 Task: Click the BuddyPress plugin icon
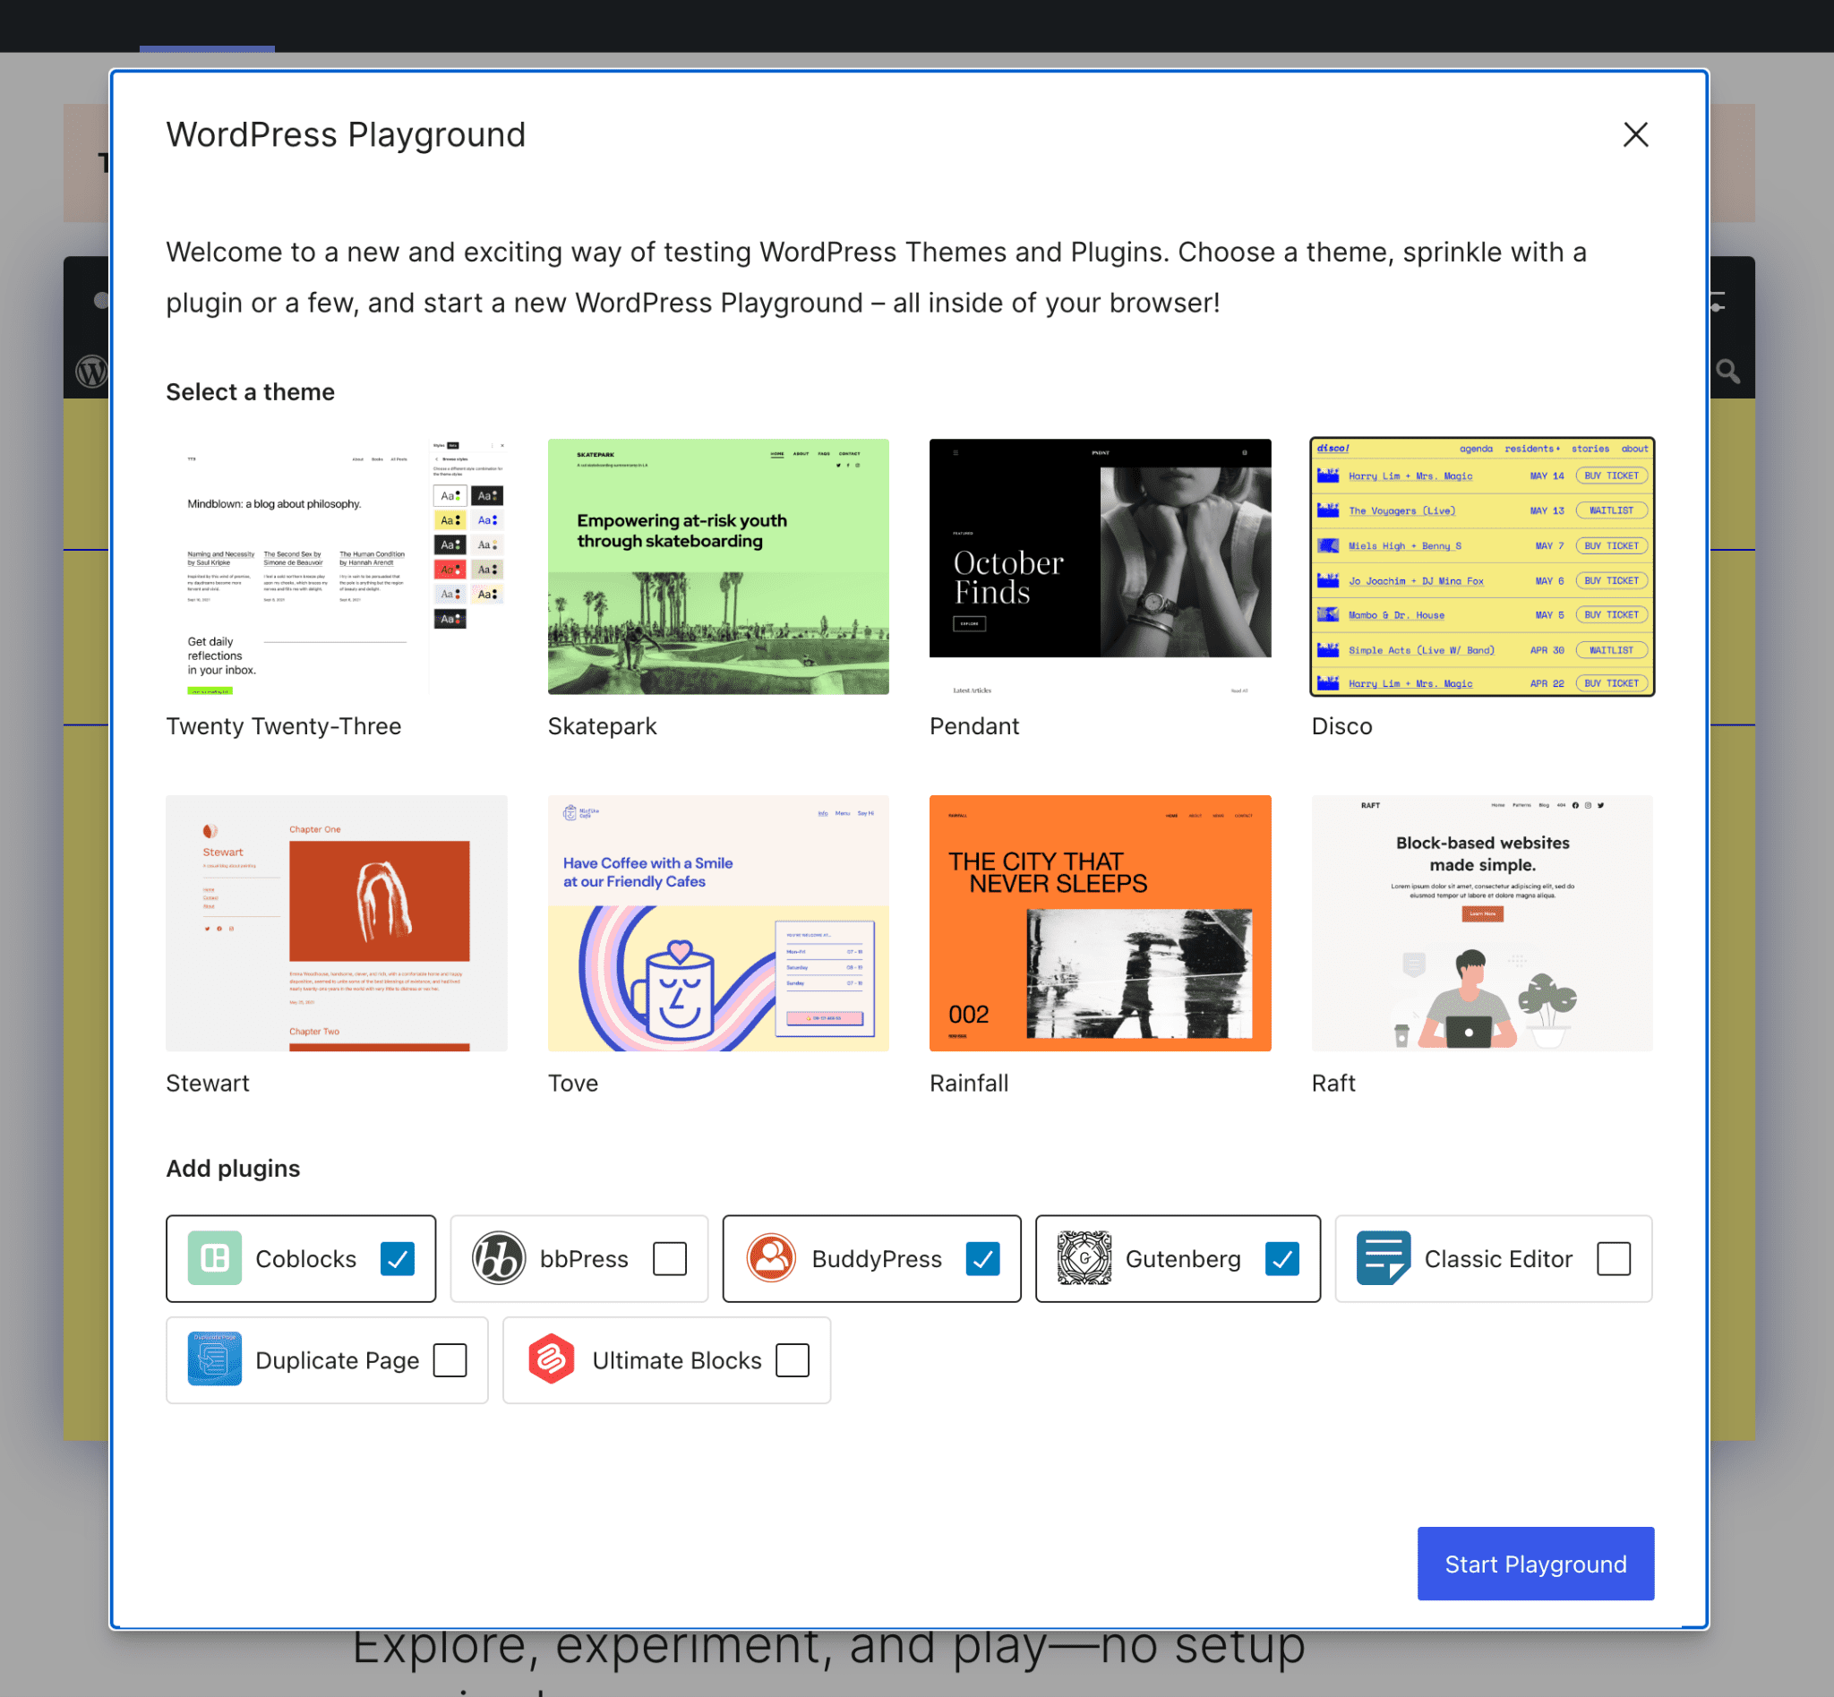pyautogui.click(x=768, y=1257)
